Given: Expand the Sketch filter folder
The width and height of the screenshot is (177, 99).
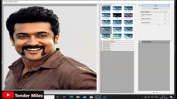Looking at the screenshot, I should coord(101,46).
